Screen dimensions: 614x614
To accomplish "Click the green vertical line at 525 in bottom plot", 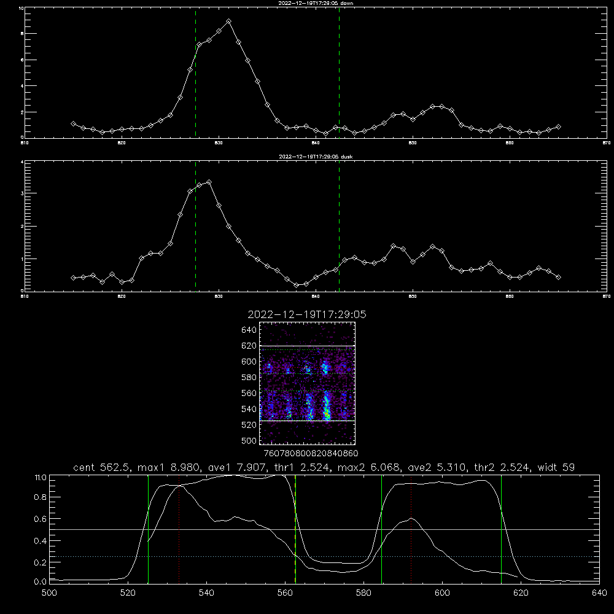I will [x=148, y=529].
